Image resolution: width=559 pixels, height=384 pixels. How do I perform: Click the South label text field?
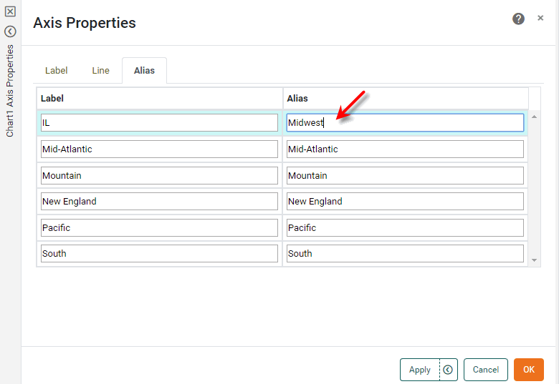point(159,254)
